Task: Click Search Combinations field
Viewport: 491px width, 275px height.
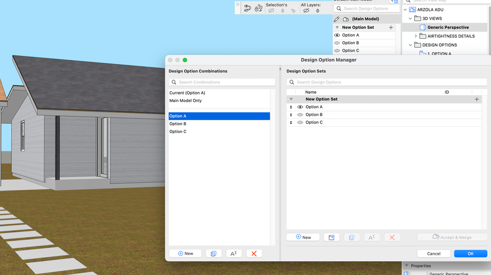Action: point(222,82)
